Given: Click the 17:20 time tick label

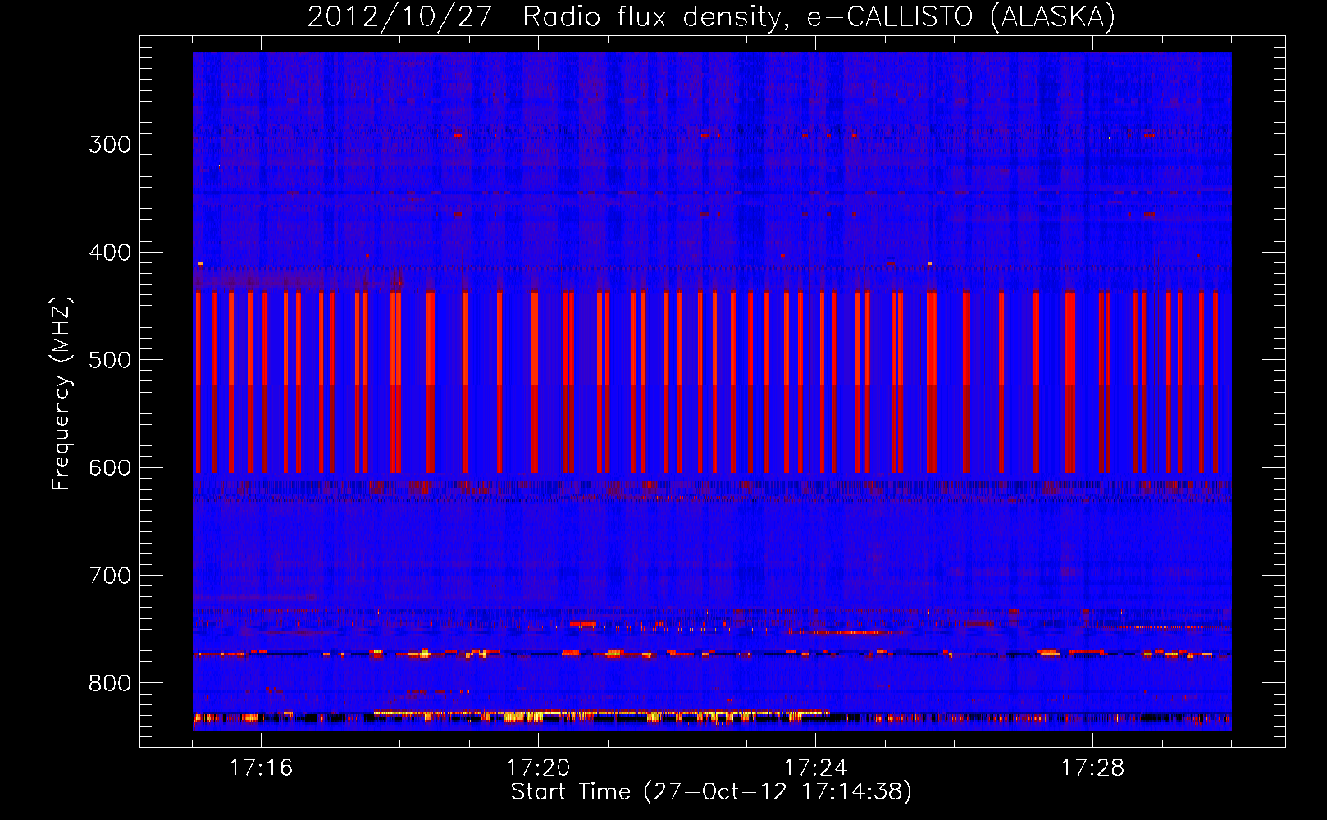Looking at the screenshot, I should click(x=538, y=768).
